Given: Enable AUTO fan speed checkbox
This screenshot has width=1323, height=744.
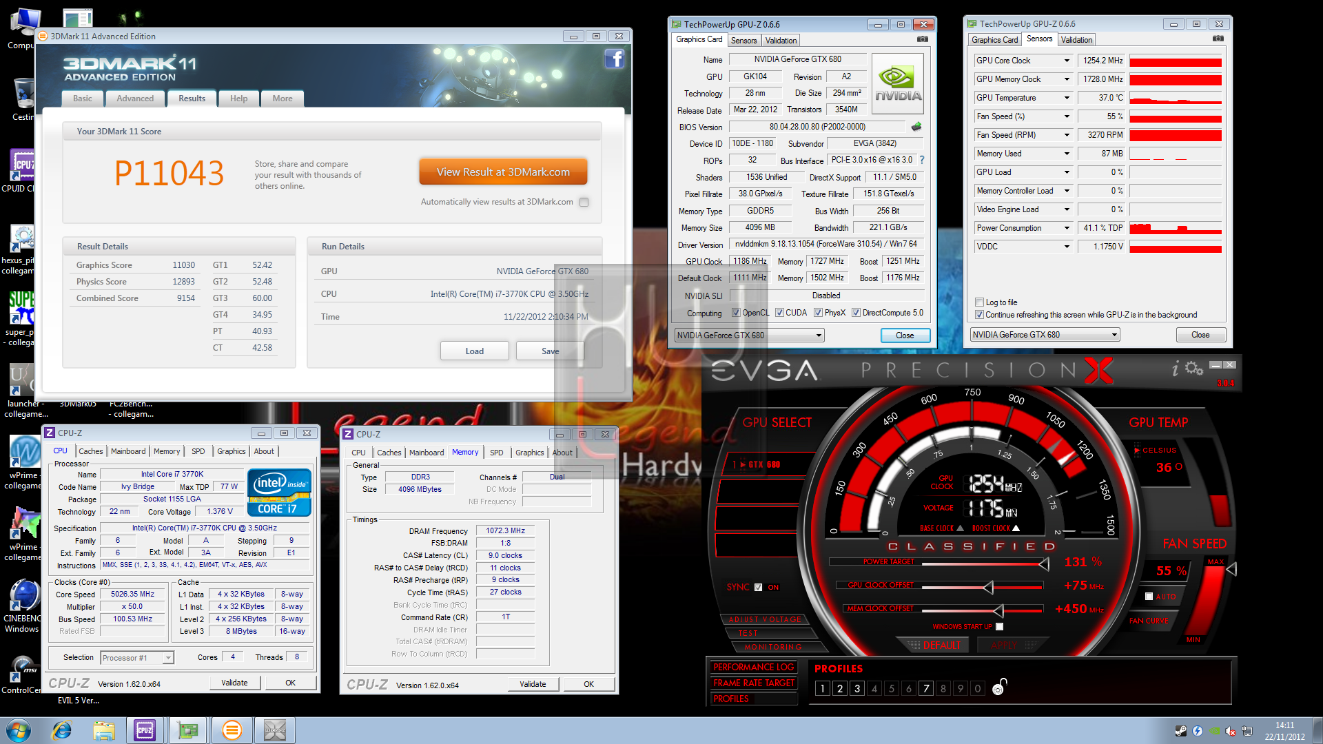Looking at the screenshot, I should [x=1149, y=597].
